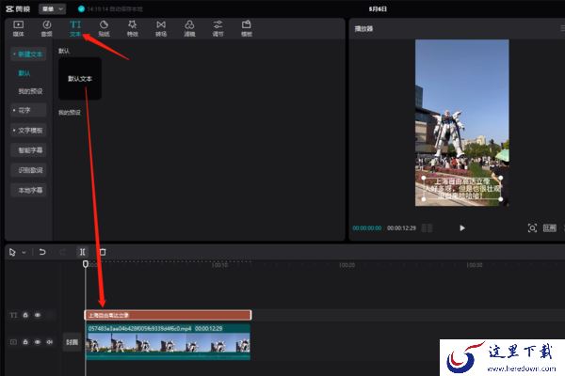Redo the last undone edit
The width and height of the screenshot is (565, 376).
(x=62, y=252)
